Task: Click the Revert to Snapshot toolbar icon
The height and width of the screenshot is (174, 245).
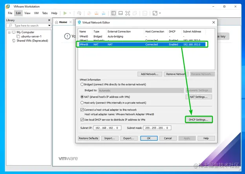Action: (97, 13)
